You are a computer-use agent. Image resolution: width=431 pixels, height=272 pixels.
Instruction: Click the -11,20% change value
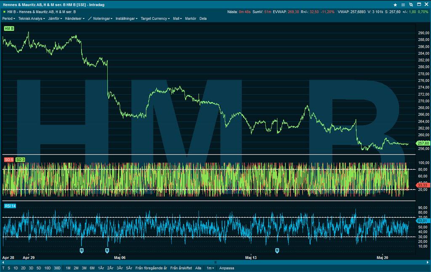[x=327, y=12]
